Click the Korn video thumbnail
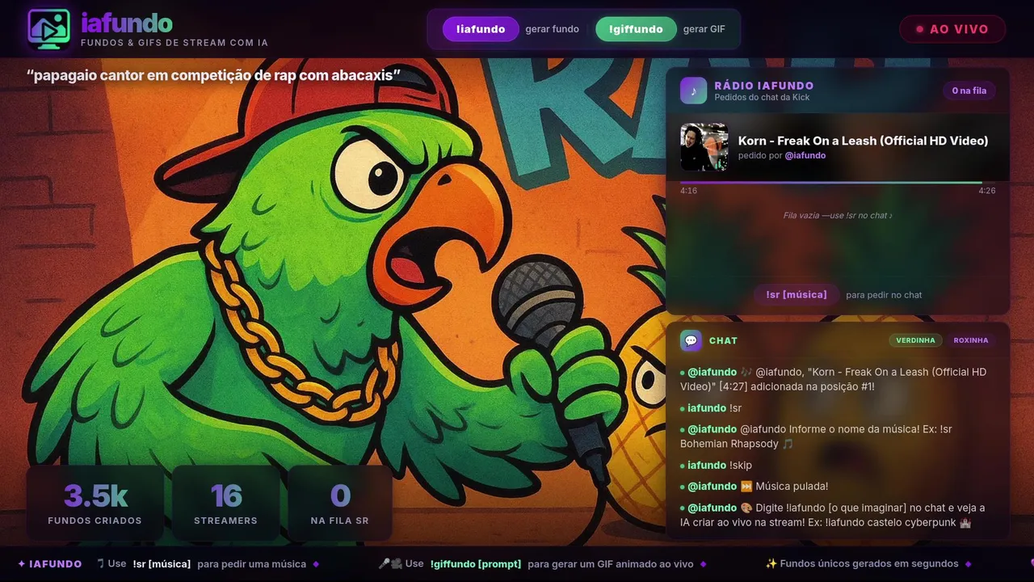 [x=704, y=147]
